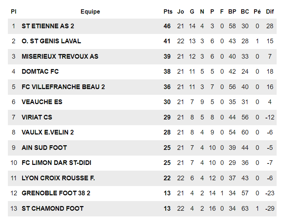Select AIN SUD FOOT in the table

(x=44, y=148)
